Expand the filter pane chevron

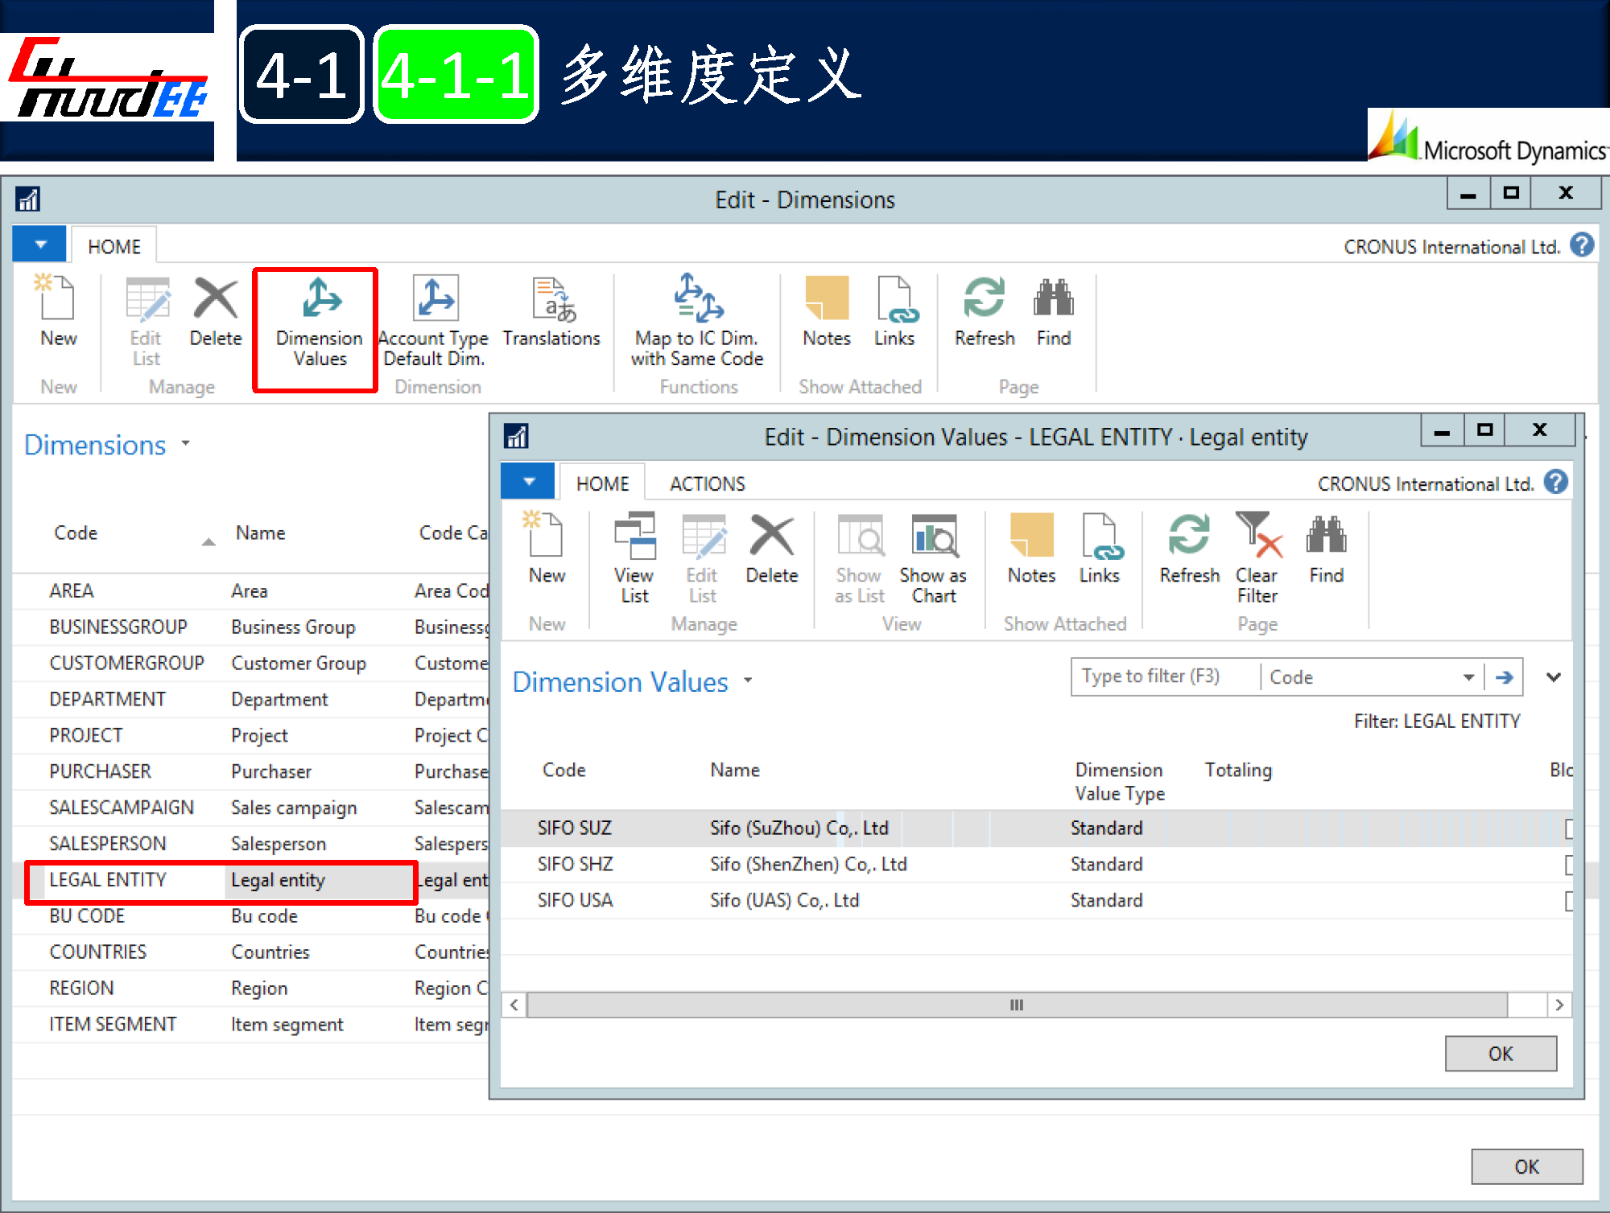pyautogui.click(x=1554, y=677)
